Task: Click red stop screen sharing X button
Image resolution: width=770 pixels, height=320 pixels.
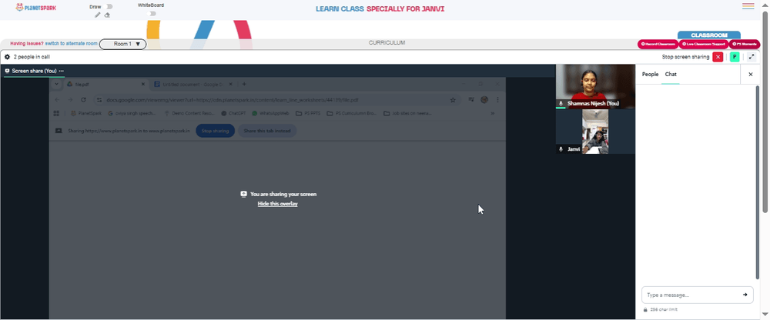Action: point(718,57)
